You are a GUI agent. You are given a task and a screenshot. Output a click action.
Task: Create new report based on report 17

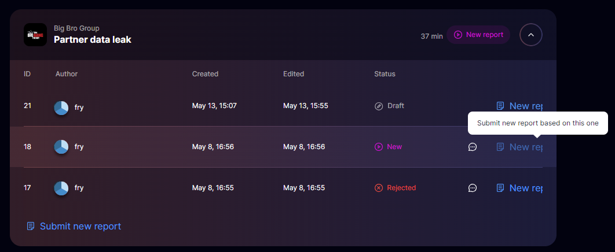(x=519, y=188)
